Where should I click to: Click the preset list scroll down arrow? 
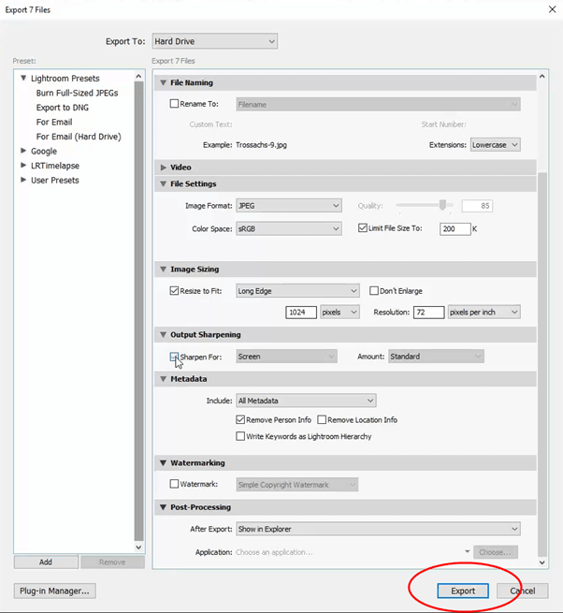point(138,547)
